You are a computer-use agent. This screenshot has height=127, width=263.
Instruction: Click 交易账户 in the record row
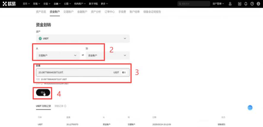tap(132, 125)
